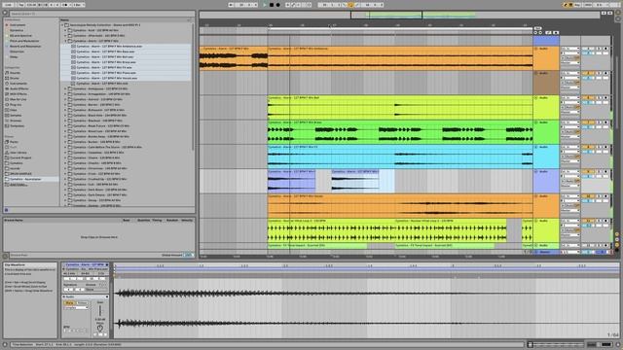Open DRUM SAMPLES folder in Places
623x350 pixels.
[x=20, y=174]
